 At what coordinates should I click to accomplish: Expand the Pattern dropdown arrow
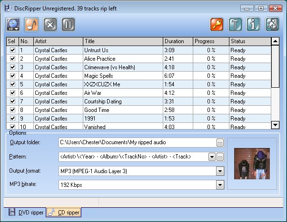tap(212, 157)
